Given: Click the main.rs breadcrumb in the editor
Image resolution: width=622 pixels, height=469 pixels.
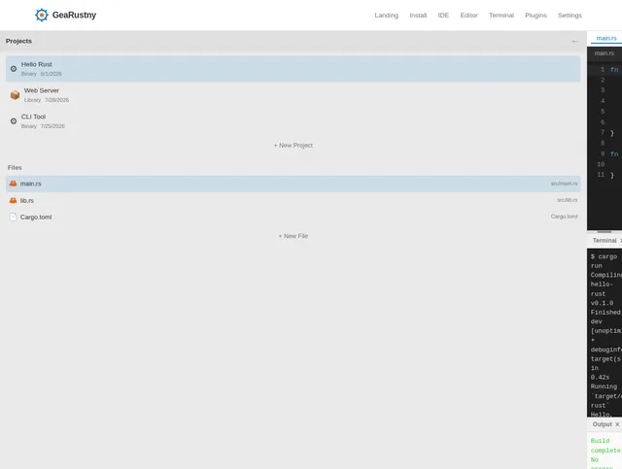Looking at the screenshot, I should pyautogui.click(x=605, y=53).
